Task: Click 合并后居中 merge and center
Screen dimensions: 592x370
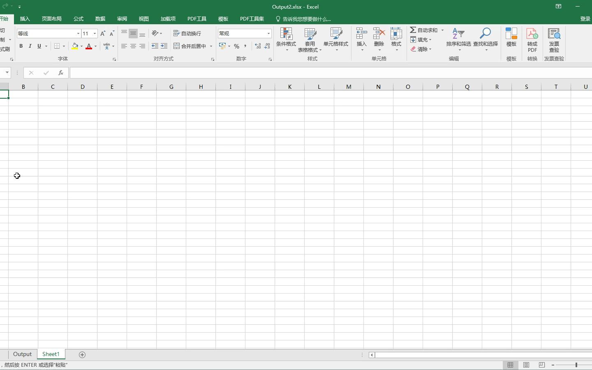Action: pyautogui.click(x=190, y=46)
